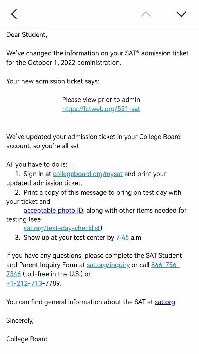Tap the "Show up at your test center" step
This screenshot has width=199, height=354.
coord(68,238)
